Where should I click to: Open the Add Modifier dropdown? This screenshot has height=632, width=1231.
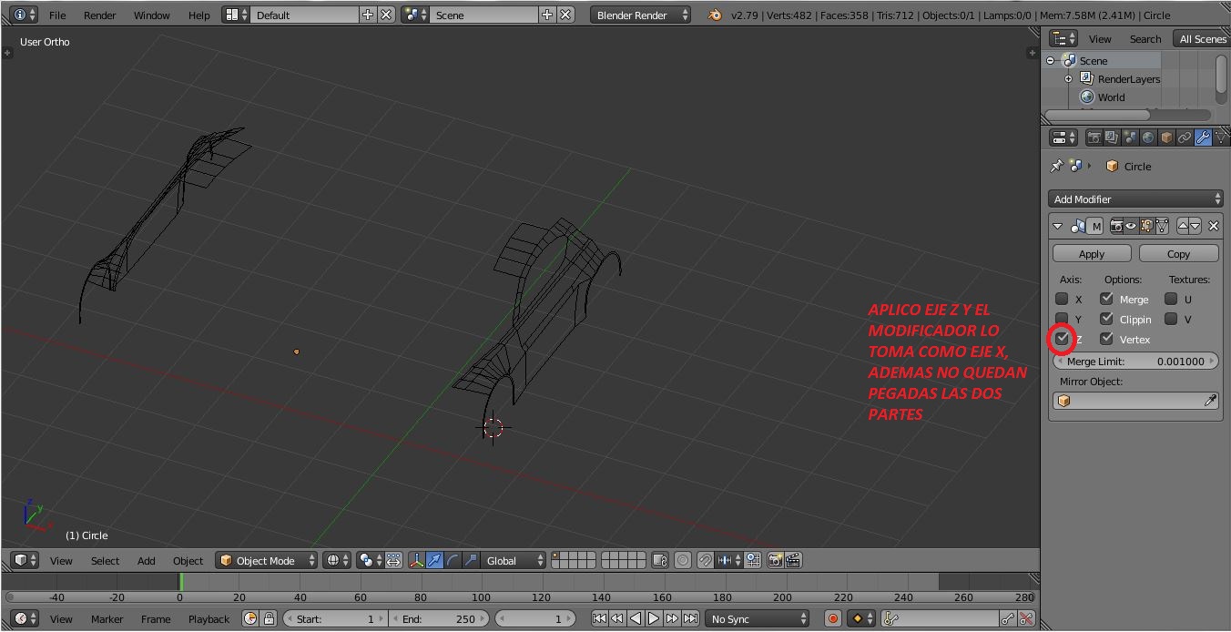pyautogui.click(x=1135, y=199)
